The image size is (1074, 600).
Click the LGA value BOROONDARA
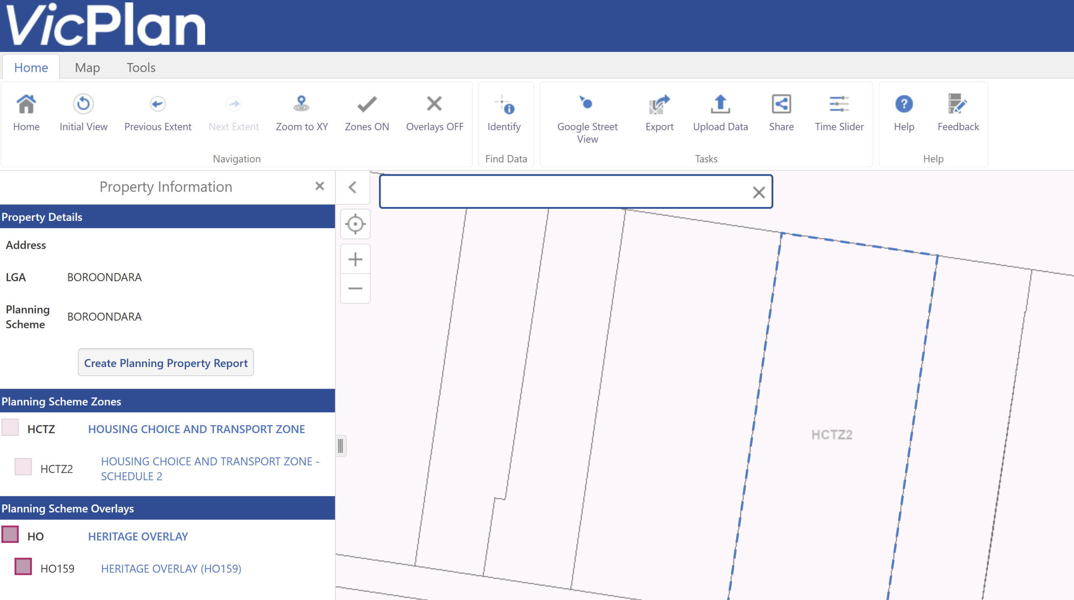(x=104, y=277)
